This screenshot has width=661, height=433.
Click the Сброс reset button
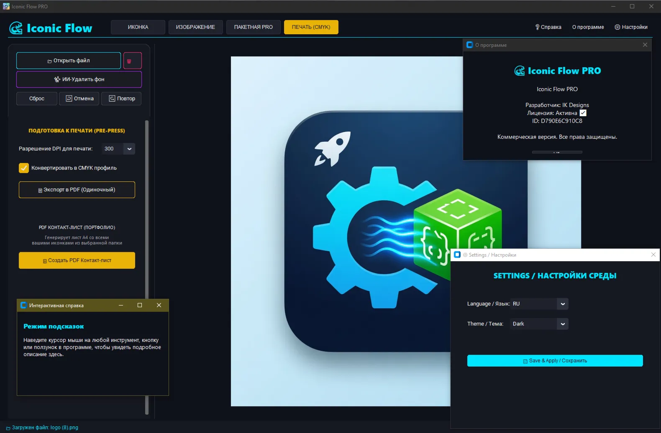[37, 99]
